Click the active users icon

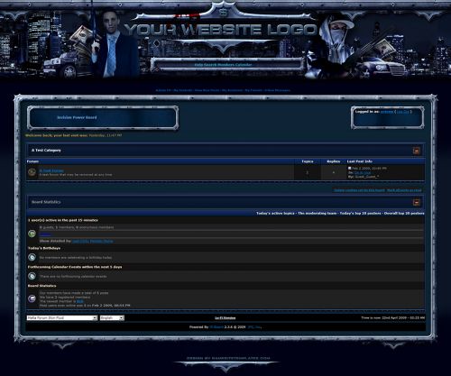click(x=32, y=234)
